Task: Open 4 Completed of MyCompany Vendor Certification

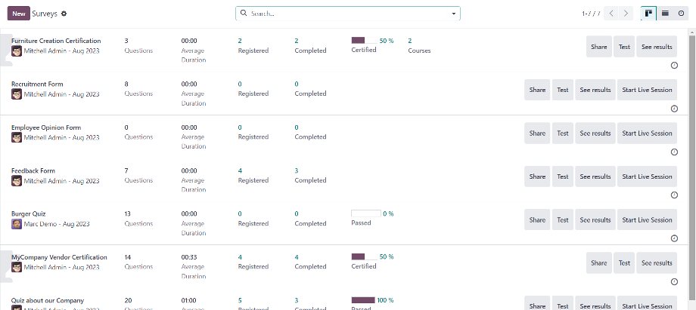Action: click(x=310, y=262)
